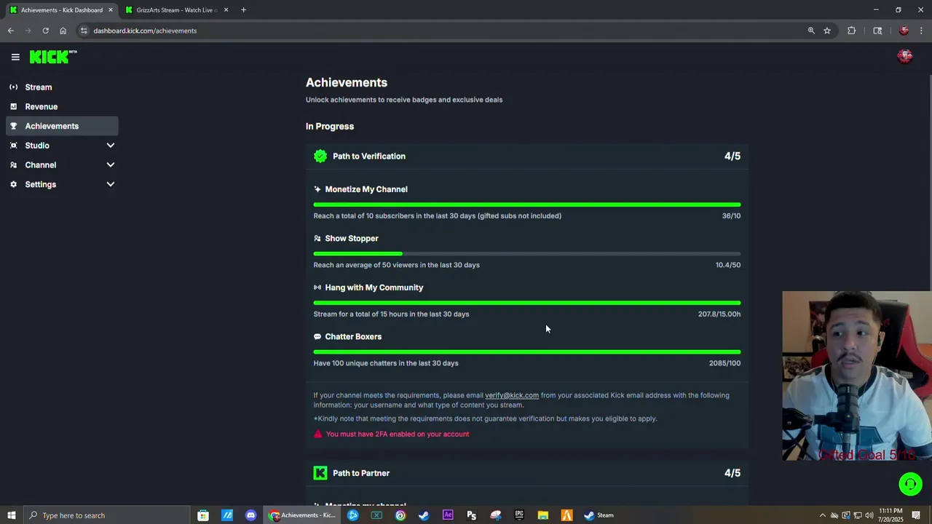This screenshot has height=524, width=932.
Task: Click the Monetize My Channel progress bar
Action: point(527,205)
